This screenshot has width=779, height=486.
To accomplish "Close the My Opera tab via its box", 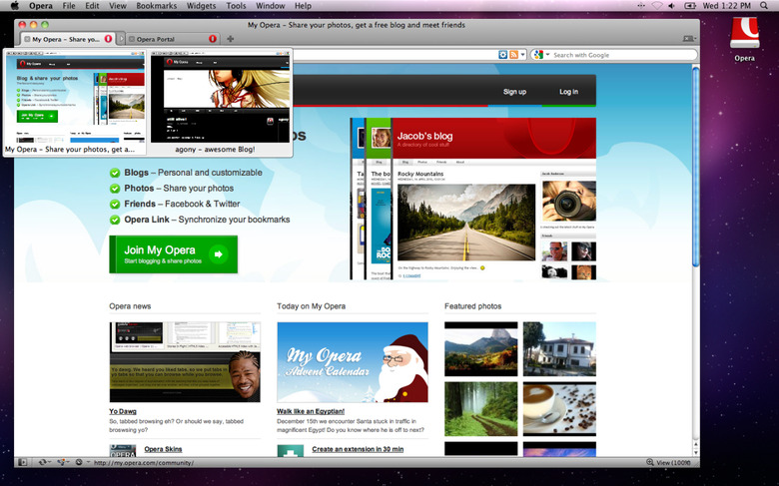I will point(27,39).
